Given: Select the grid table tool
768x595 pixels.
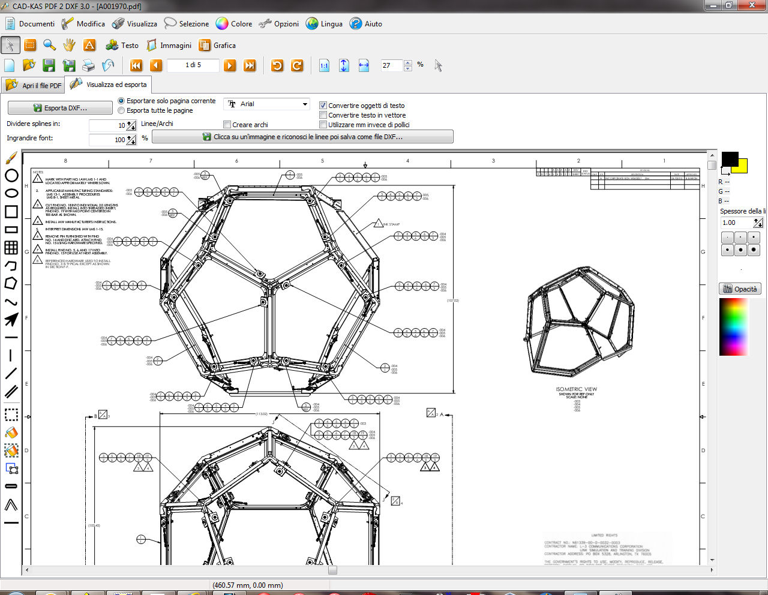Looking at the screenshot, I should [x=11, y=247].
